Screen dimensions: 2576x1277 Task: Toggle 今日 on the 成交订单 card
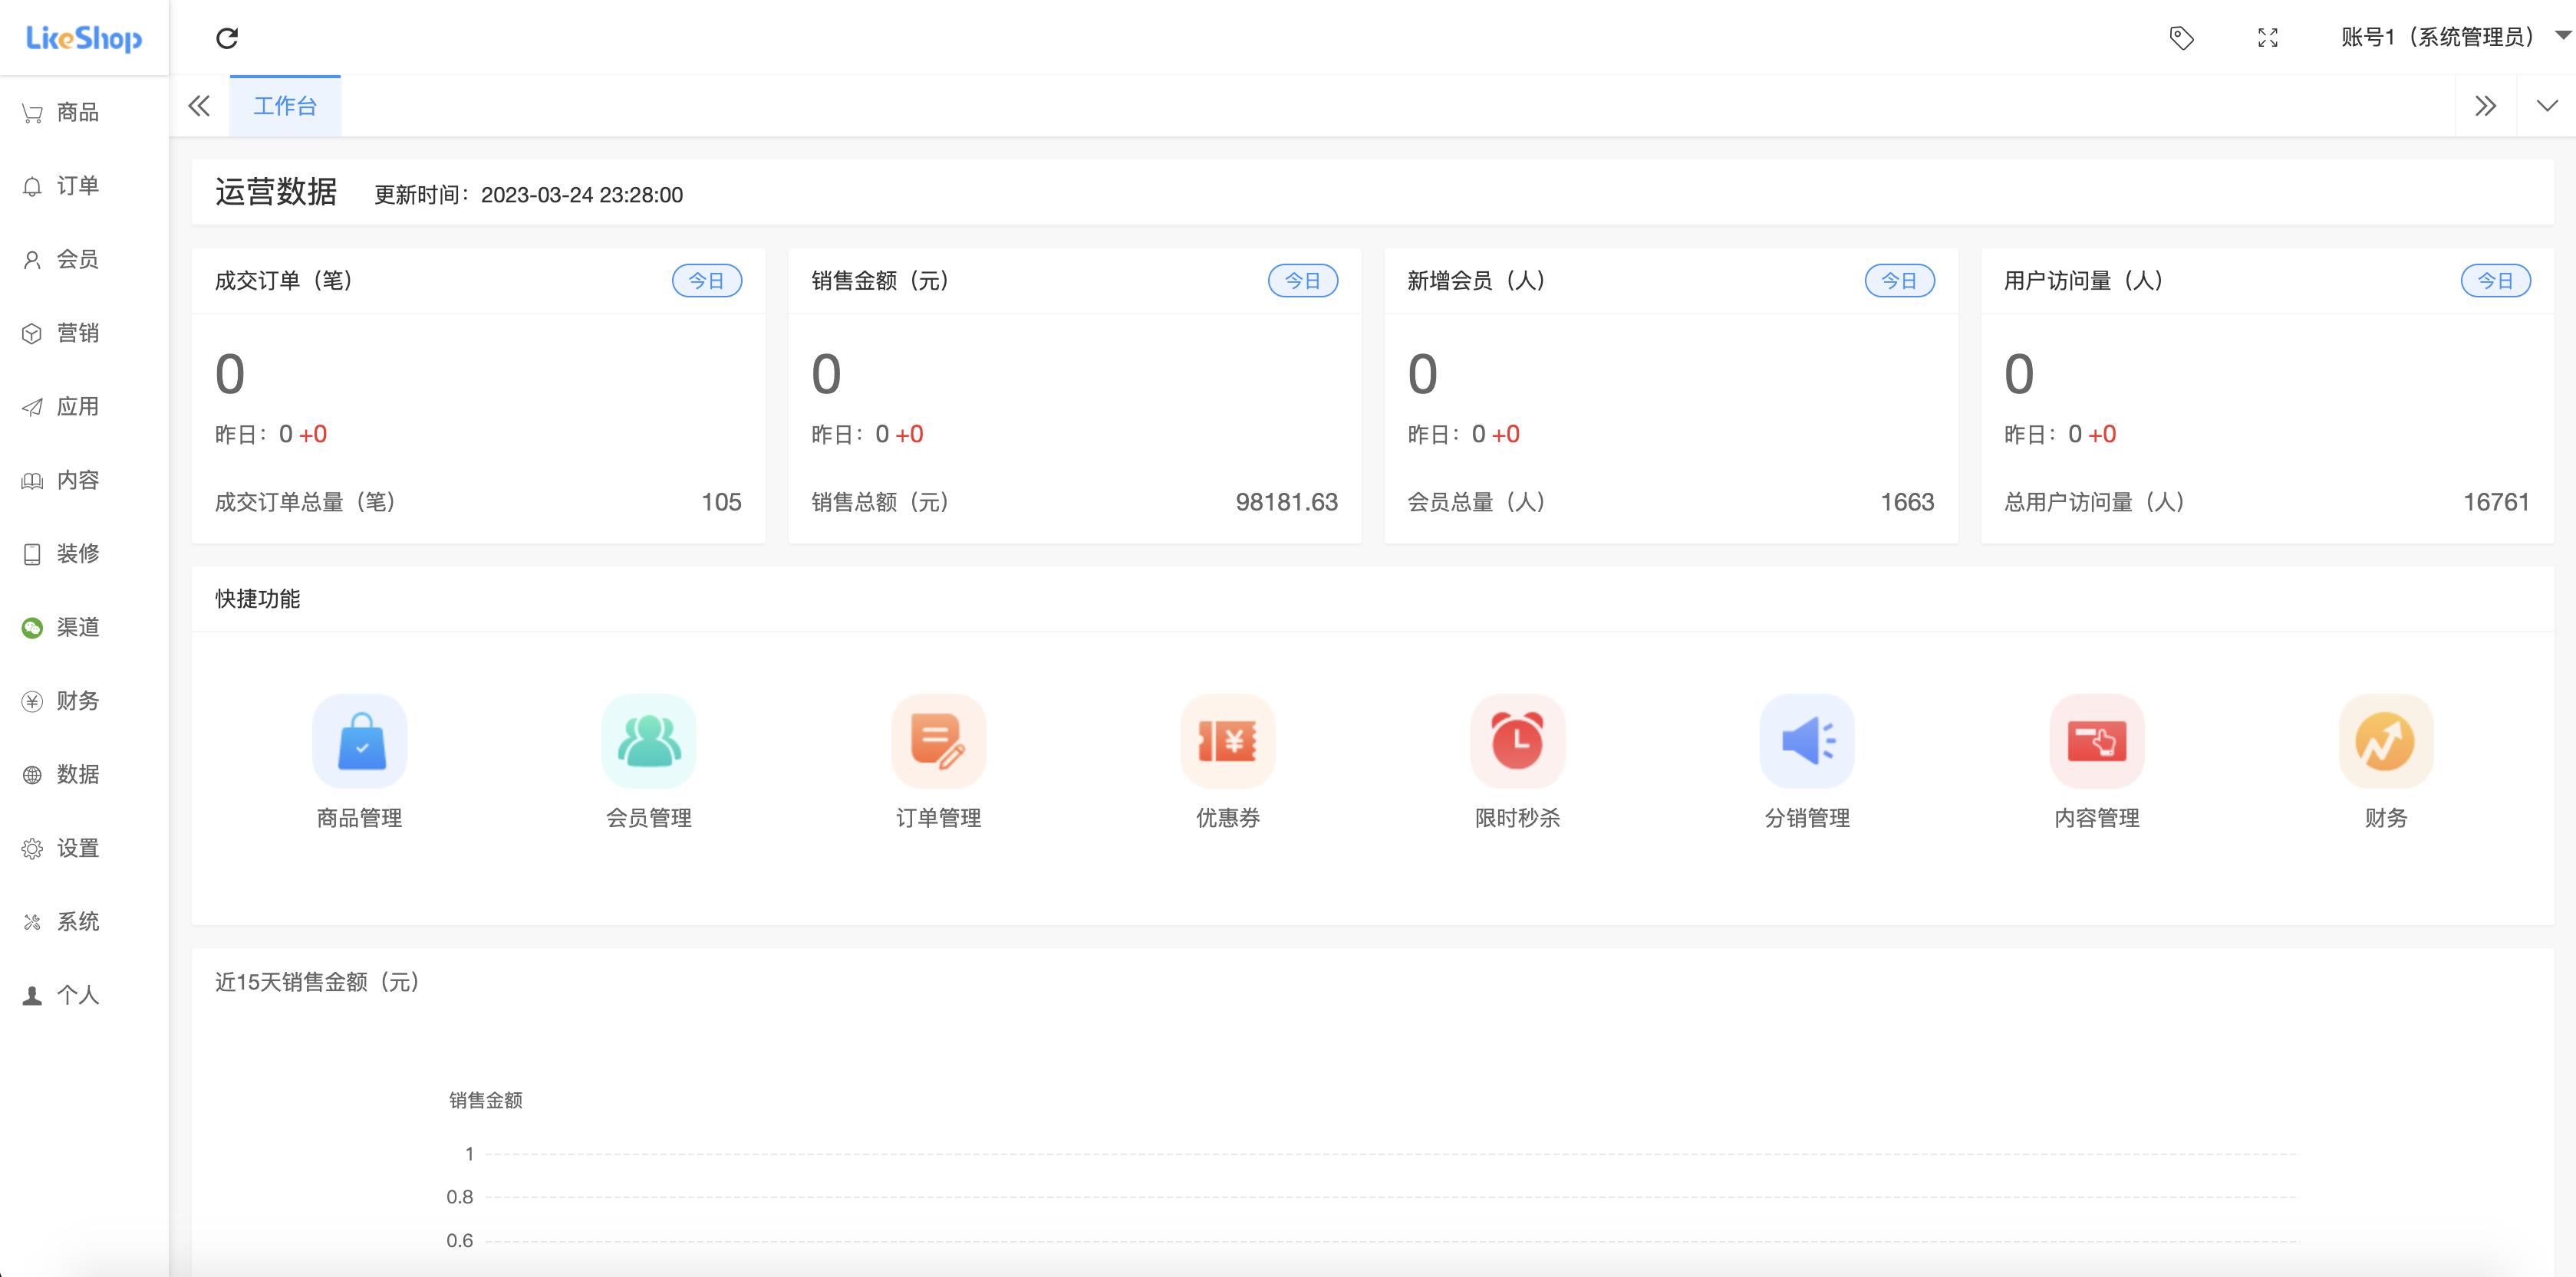[x=709, y=281]
